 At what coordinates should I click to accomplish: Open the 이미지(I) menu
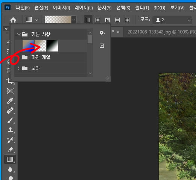coord(61,8)
